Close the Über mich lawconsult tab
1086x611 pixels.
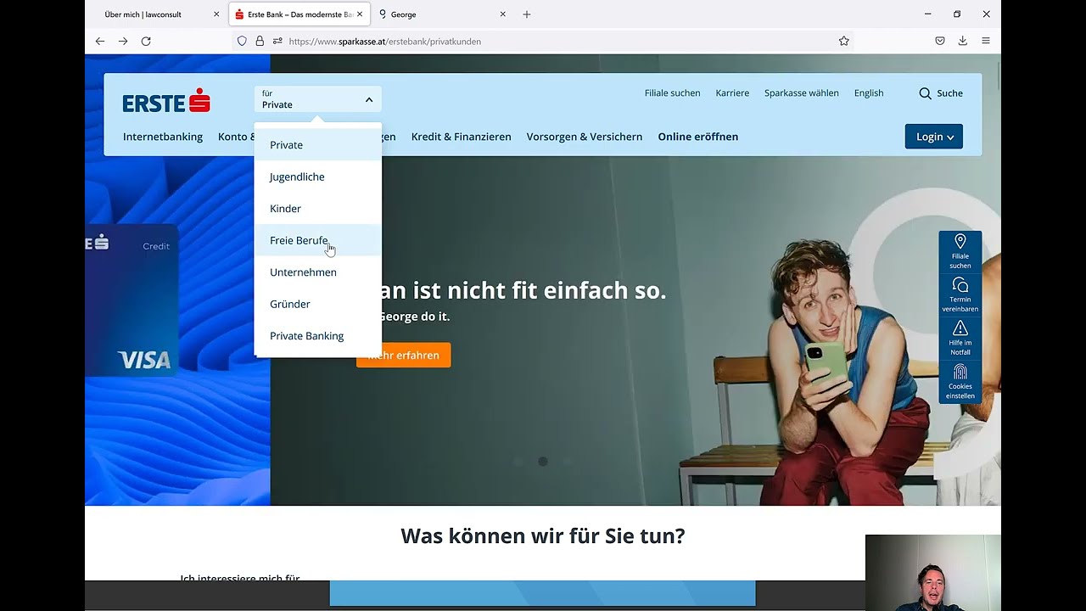(216, 14)
